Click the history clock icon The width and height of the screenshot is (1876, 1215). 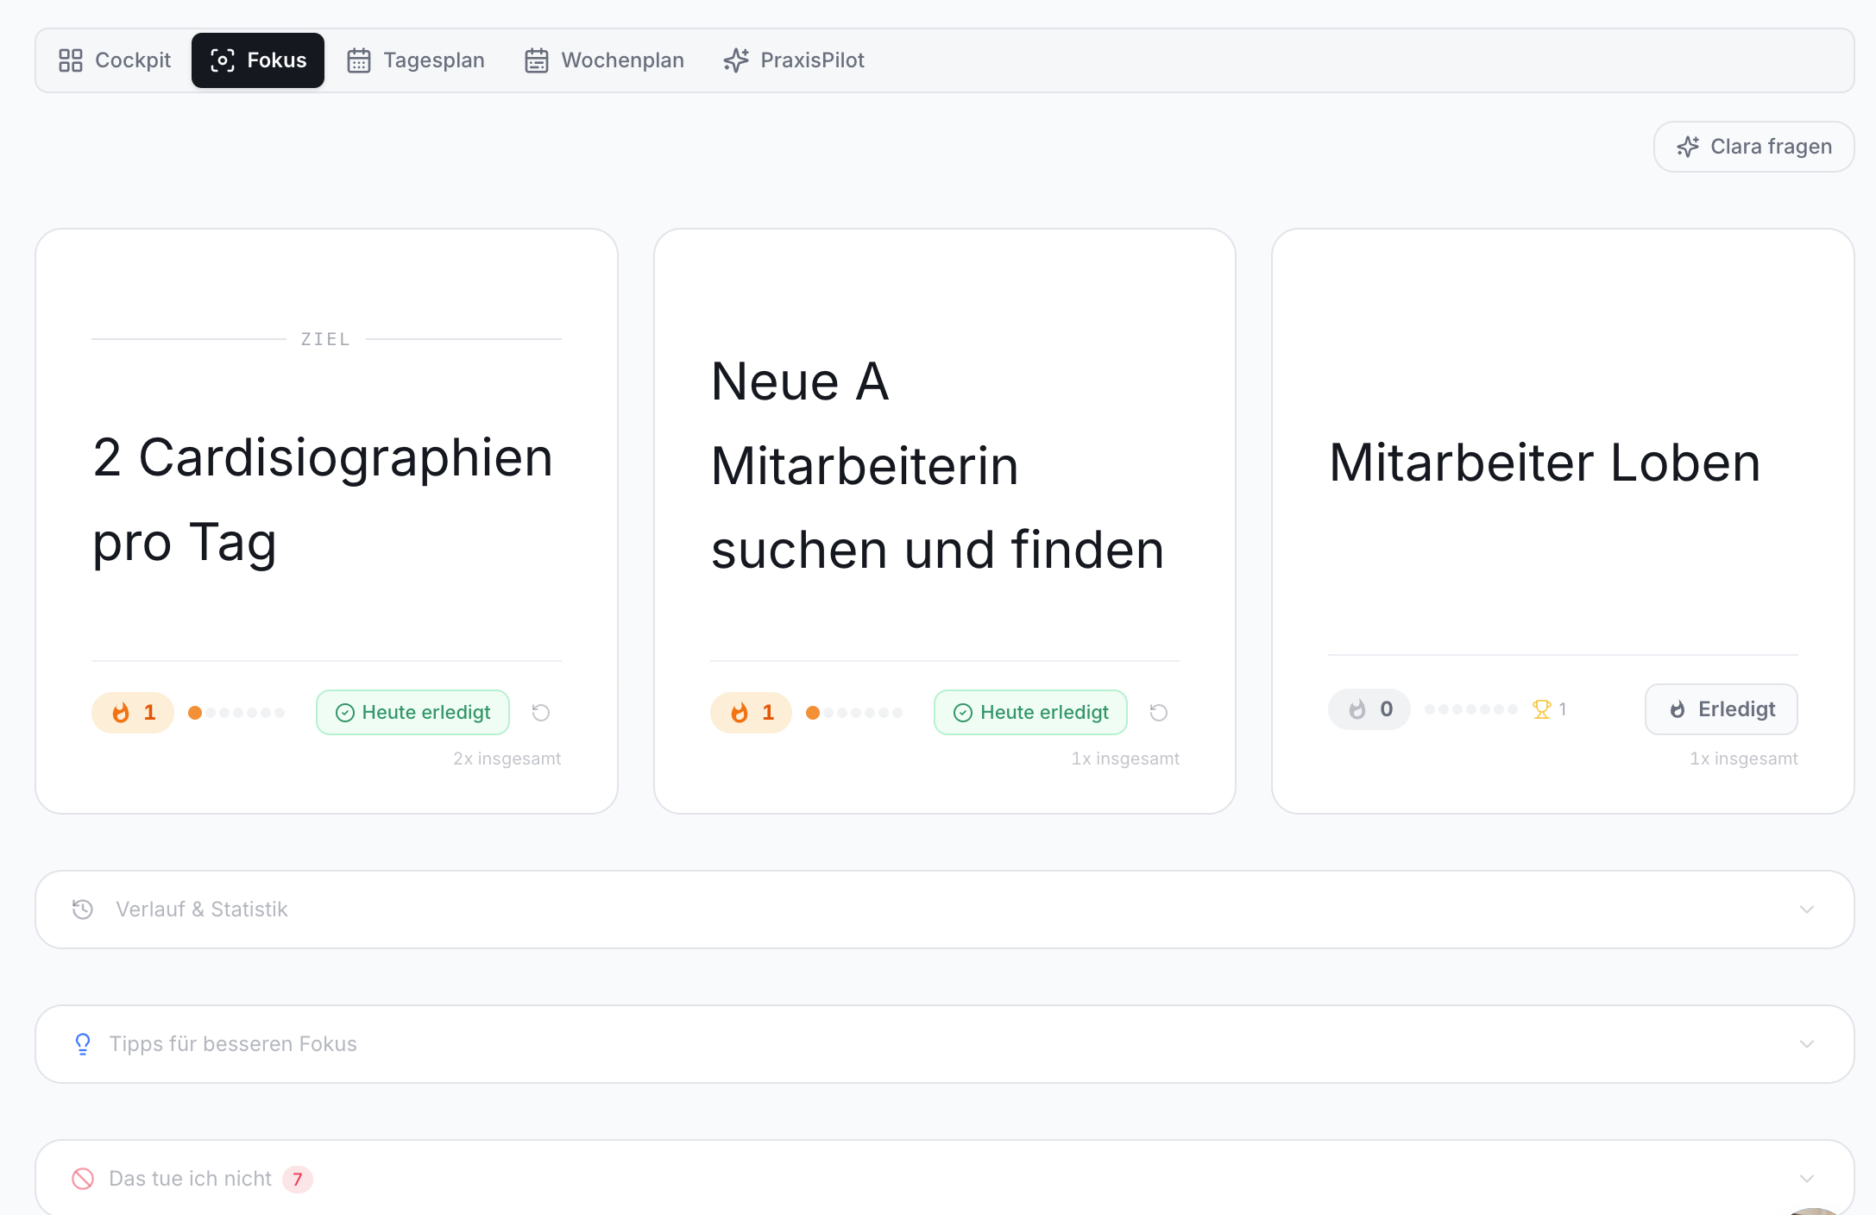coord(83,910)
